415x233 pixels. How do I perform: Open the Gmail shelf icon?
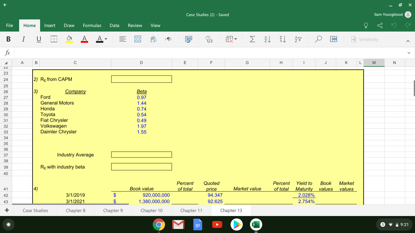pos(178,225)
